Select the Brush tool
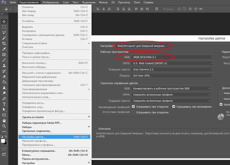Screen dimensions: 230x165 coord(4,60)
